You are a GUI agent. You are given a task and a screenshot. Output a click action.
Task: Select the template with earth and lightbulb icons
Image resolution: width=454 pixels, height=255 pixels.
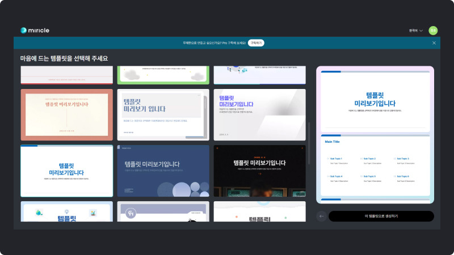coord(66,211)
